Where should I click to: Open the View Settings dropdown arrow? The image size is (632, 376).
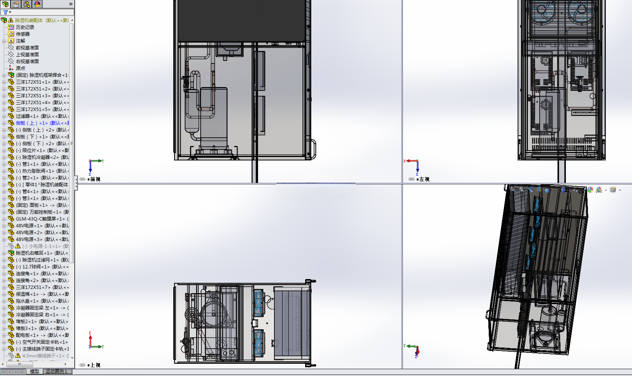[x=620, y=190]
